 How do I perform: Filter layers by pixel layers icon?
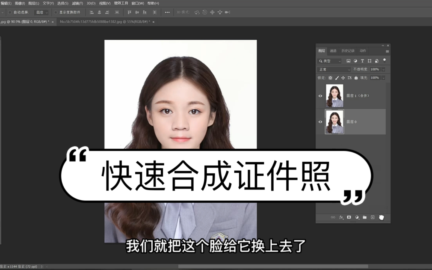(x=348, y=61)
